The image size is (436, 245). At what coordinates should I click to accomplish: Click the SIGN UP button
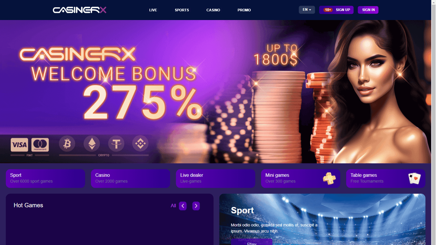[x=336, y=10]
